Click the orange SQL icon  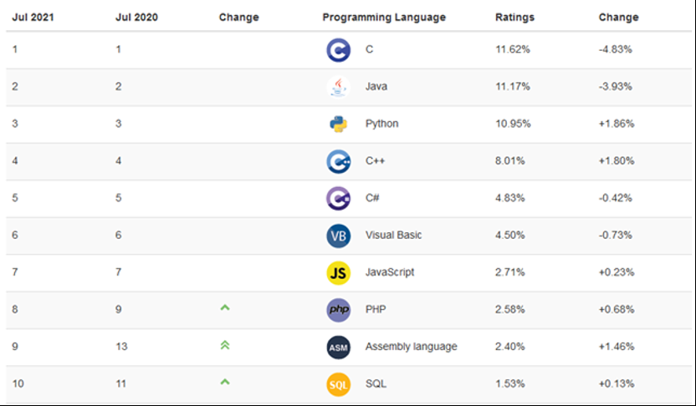[339, 384]
